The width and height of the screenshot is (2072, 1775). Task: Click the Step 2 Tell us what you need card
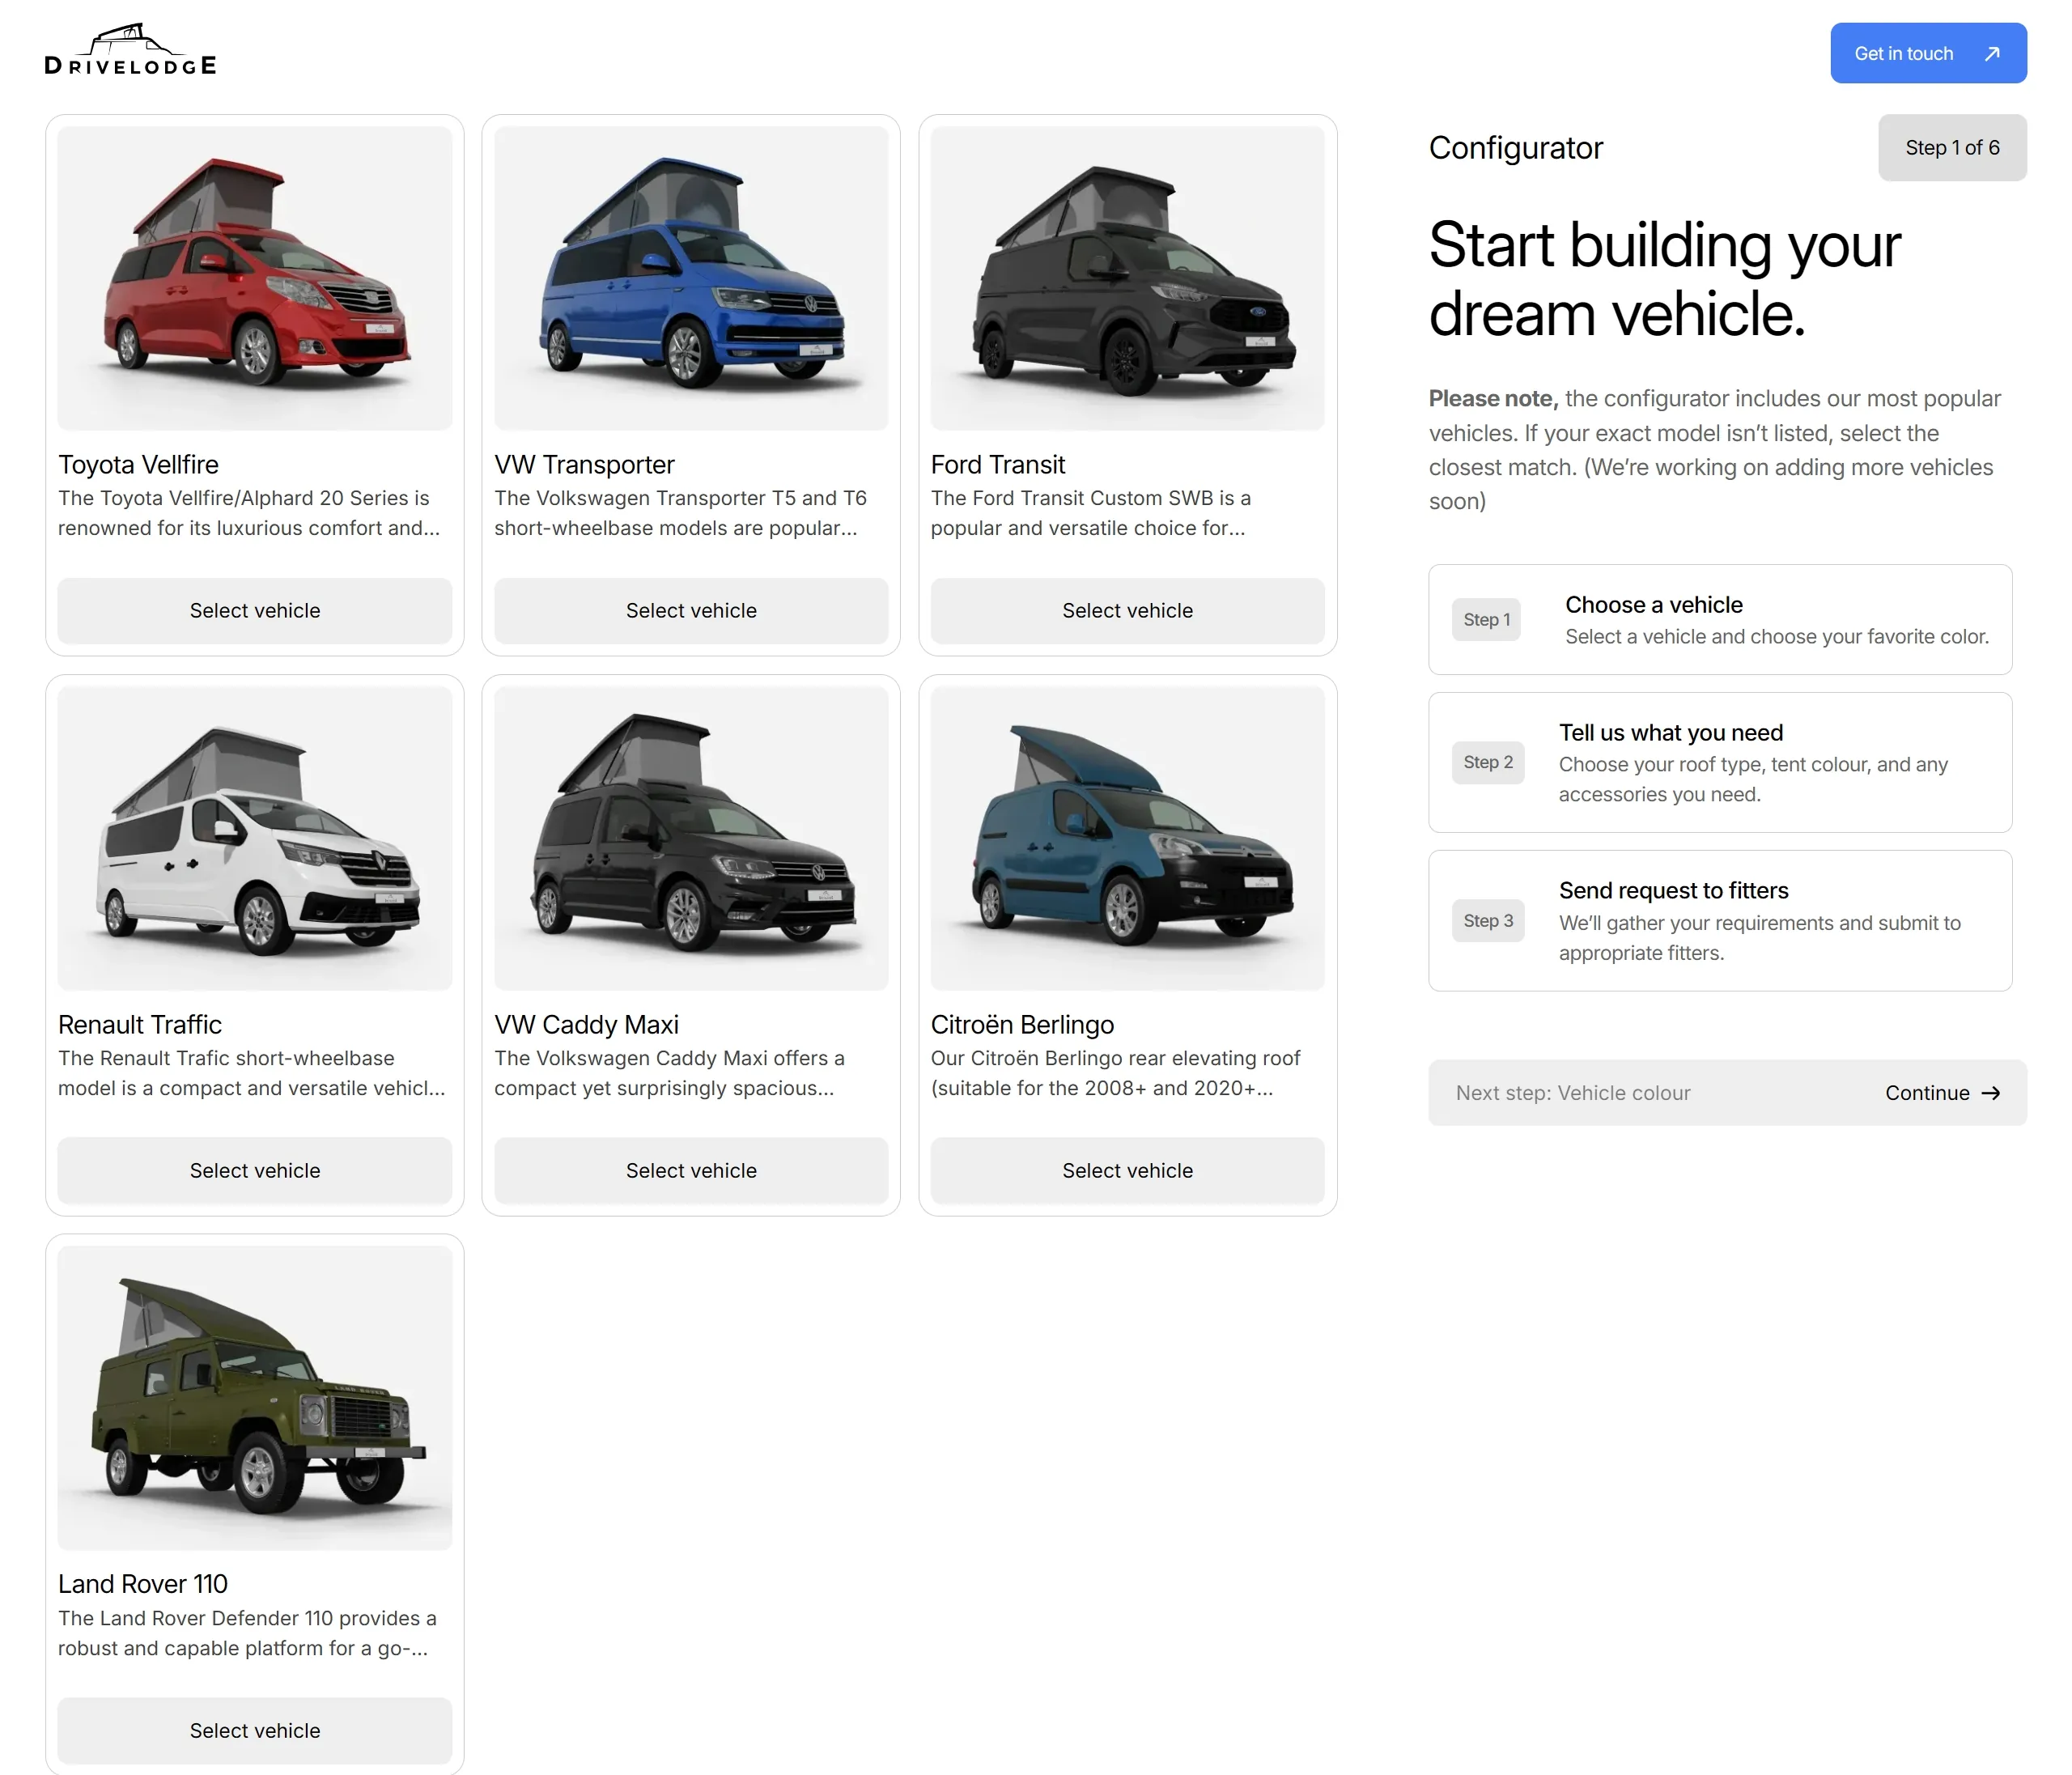pyautogui.click(x=1719, y=762)
